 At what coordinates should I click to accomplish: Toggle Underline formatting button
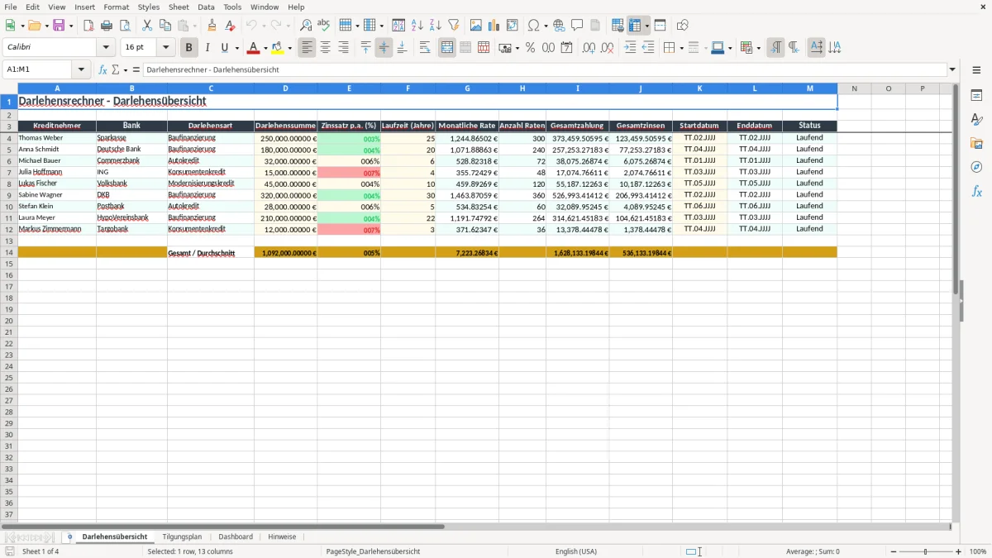224,48
